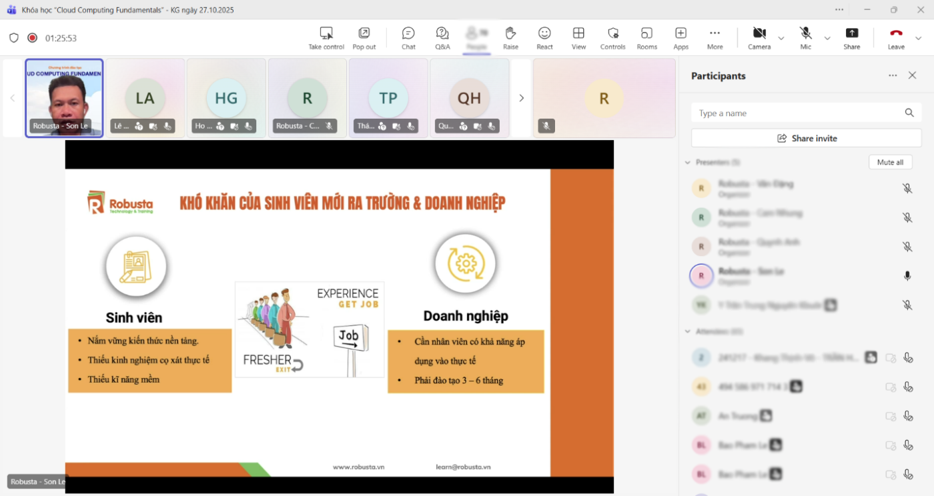The width and height of the screenshot is (934, 496).
Task: Pop out the shared content window
Action: coord(364,37)
